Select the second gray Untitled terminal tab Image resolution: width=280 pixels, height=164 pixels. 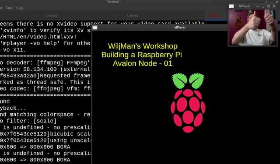133,16
